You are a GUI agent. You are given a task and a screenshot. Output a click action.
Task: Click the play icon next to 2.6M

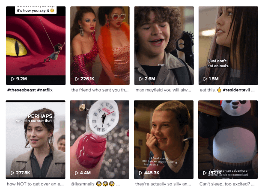pos(141,79)
